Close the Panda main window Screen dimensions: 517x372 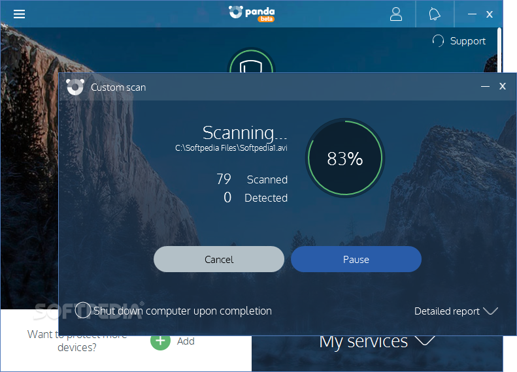(490, 14)
